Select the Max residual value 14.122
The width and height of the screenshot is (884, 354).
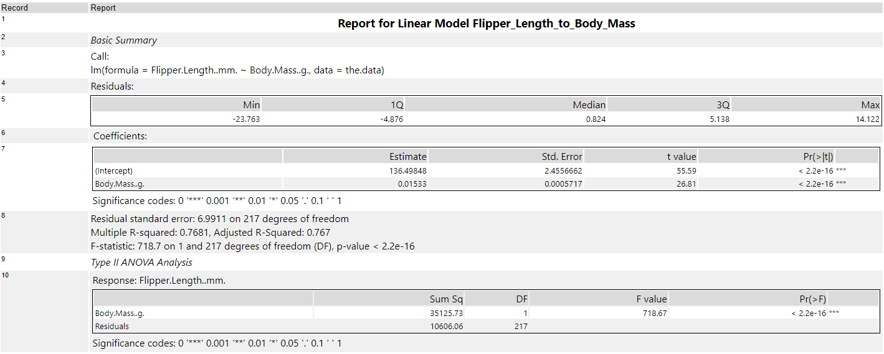(867, 119)
